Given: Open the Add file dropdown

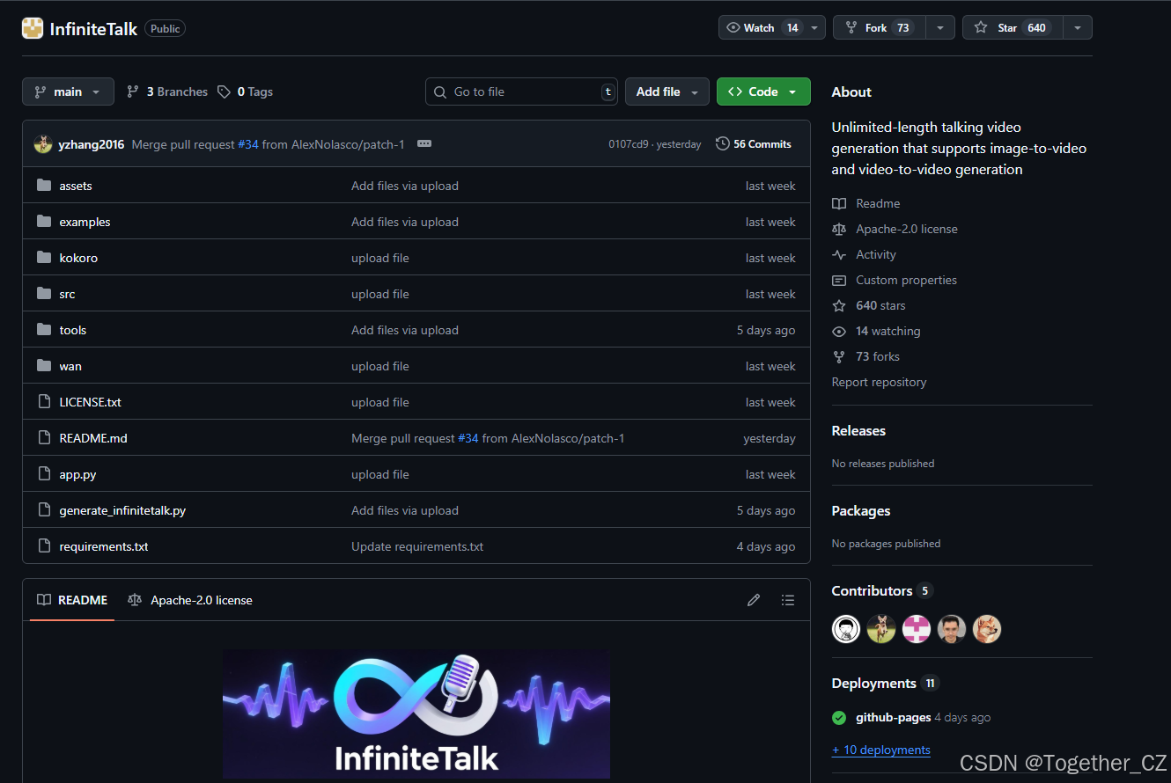Looking at the screenshot, I should point(667,91).
